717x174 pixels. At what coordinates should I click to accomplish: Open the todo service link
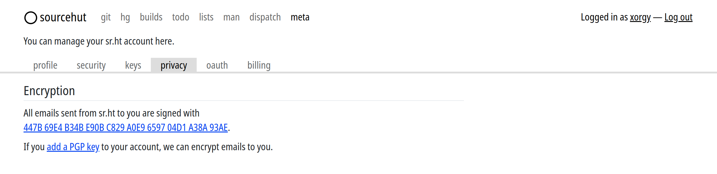(x=181, y=17)
